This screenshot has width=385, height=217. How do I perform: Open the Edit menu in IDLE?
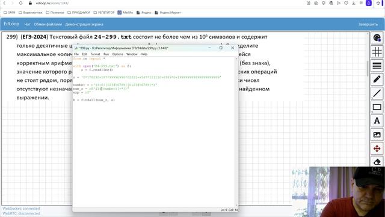(x=85, y=54)
